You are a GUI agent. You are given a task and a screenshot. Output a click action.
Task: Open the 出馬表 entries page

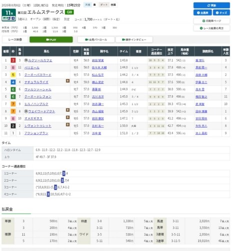[202, 12]
